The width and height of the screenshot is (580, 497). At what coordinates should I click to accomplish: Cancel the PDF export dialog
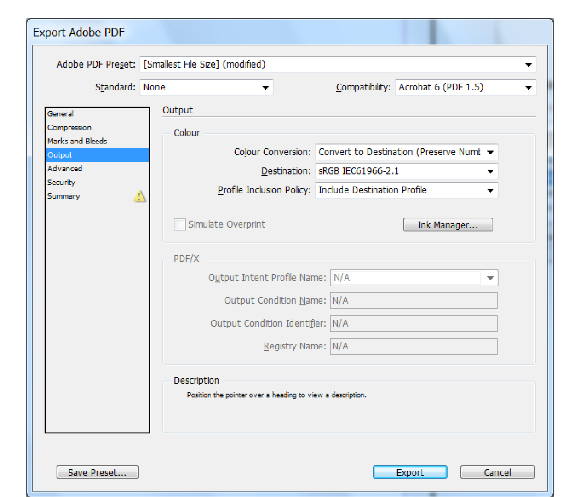pyautogui.click(x=498, y=472)
